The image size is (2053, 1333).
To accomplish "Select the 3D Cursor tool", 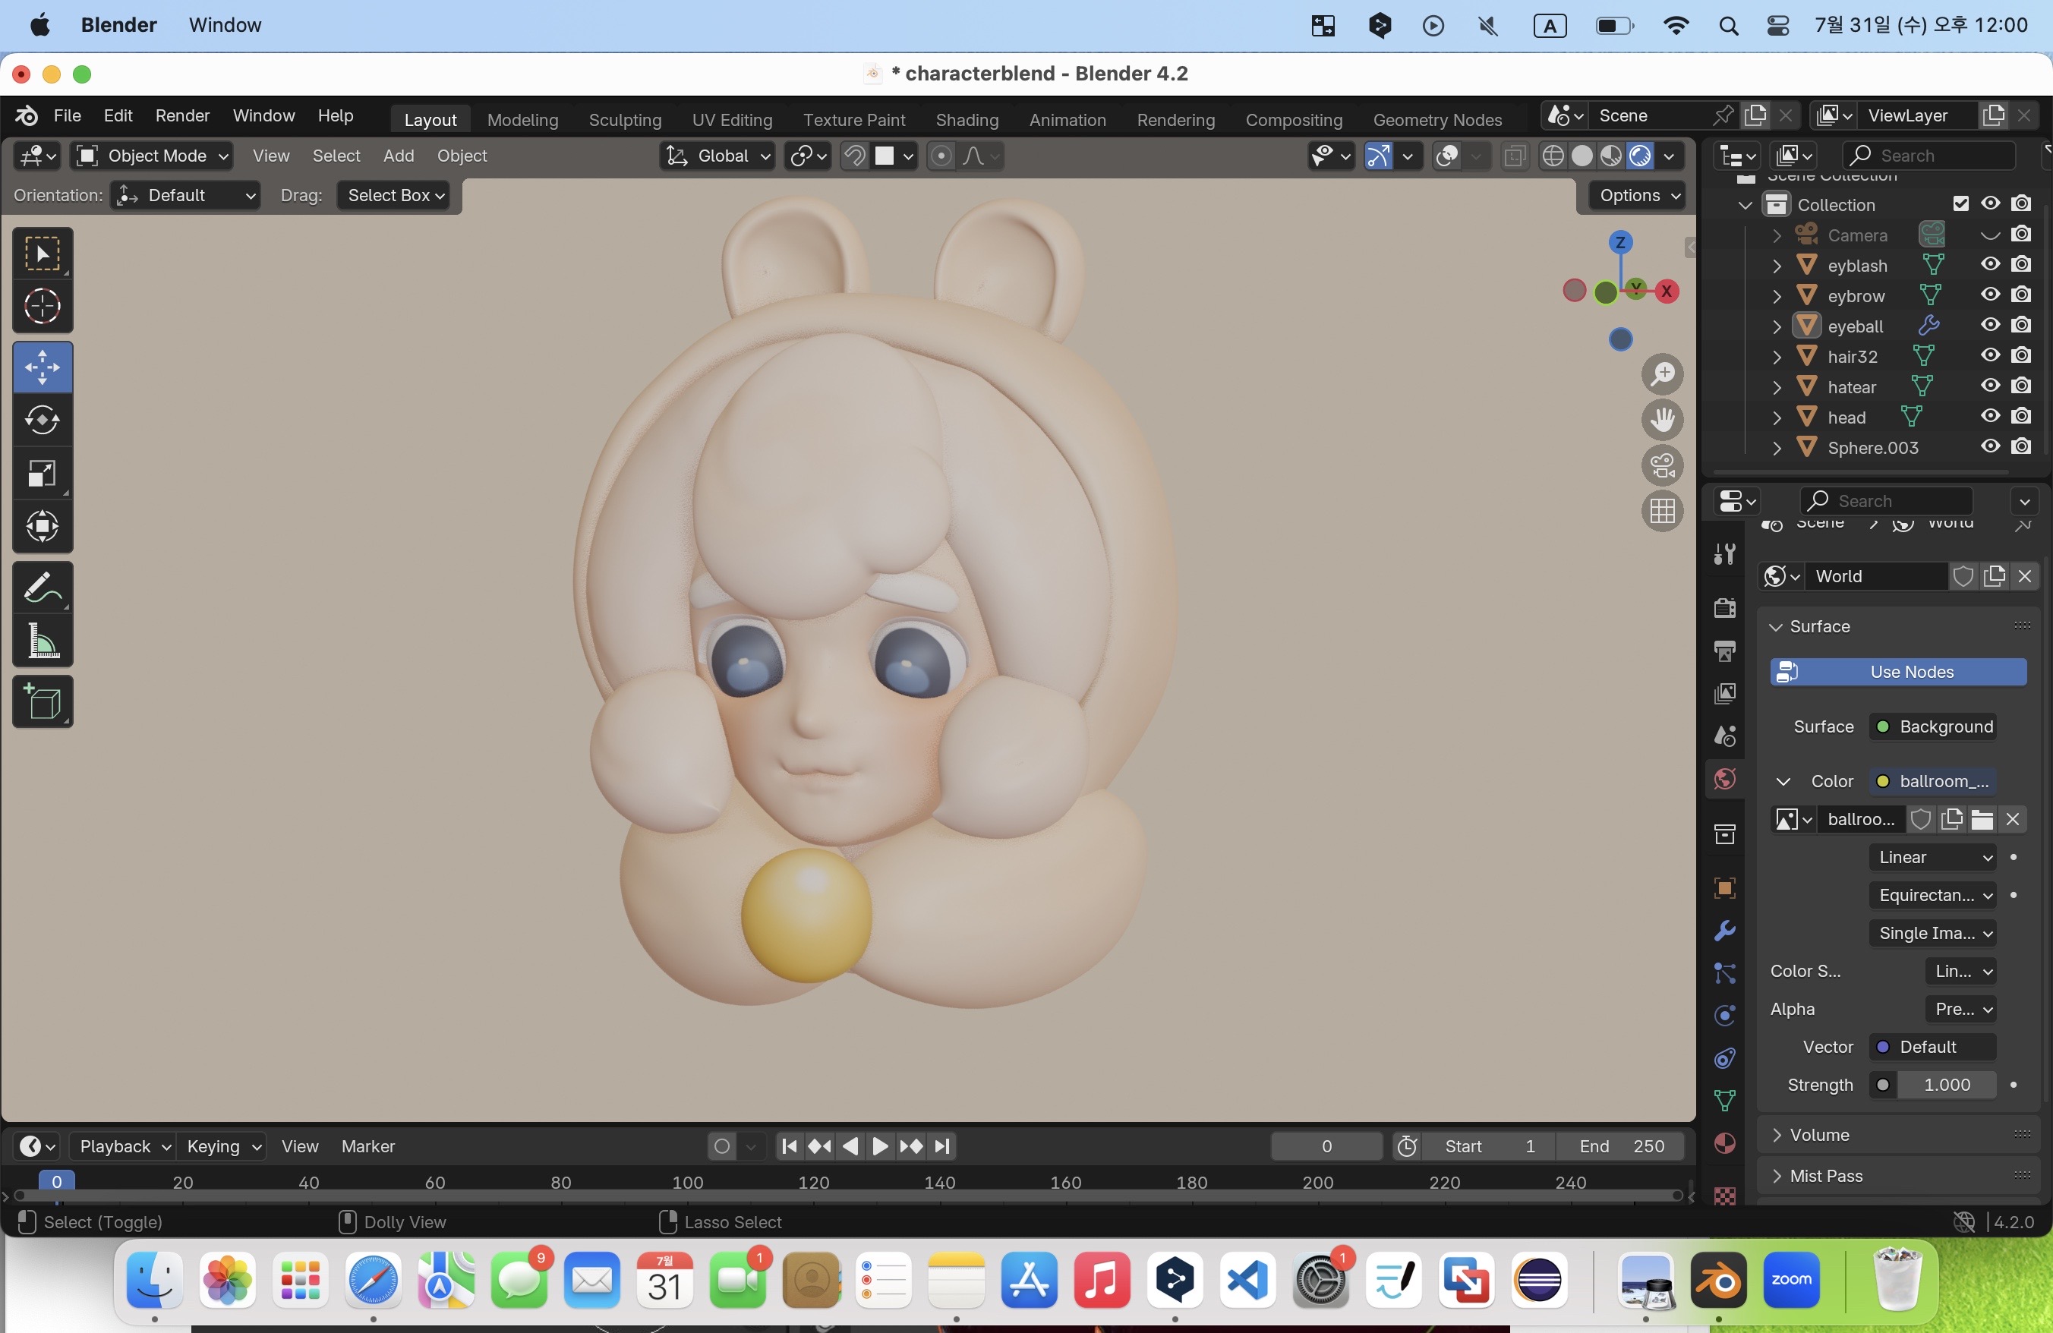I will click(x=43, y=306).
